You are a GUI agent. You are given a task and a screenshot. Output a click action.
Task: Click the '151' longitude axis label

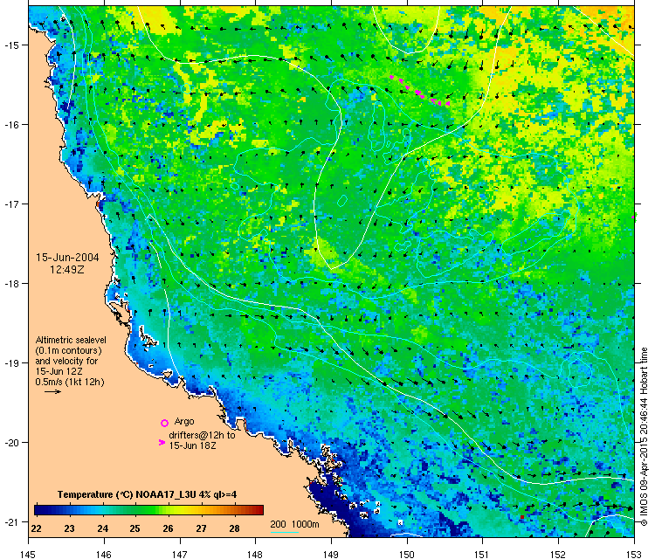coord(482,554)
